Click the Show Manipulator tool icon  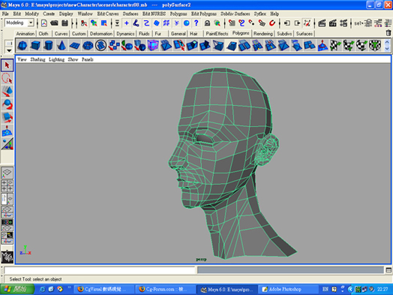click(x=7, y=143)
